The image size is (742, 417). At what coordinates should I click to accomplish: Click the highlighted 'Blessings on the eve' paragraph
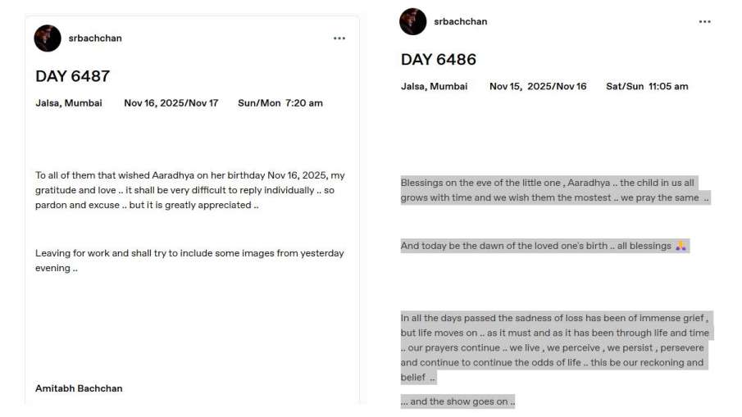point(555,190)
